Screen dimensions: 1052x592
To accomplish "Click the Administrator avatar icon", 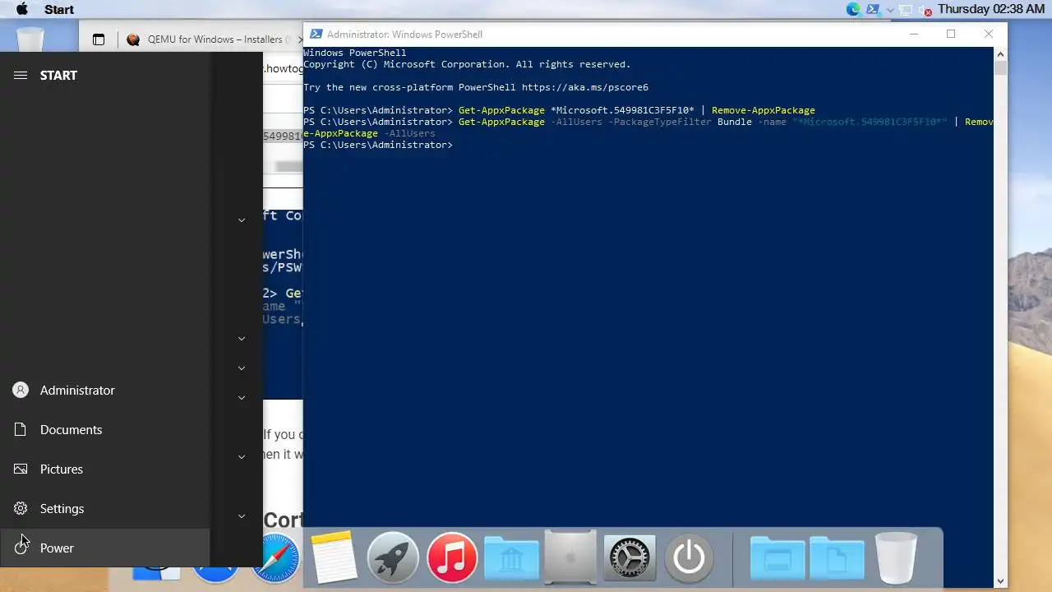I will pyautogui.click(x=21, y=391).
